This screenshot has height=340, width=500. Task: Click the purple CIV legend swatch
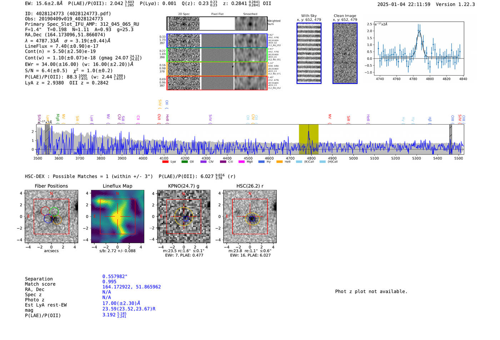click(x=204, y=162)
